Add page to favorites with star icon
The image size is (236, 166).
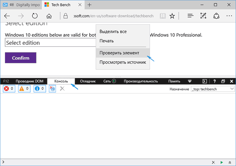(172, 16)
